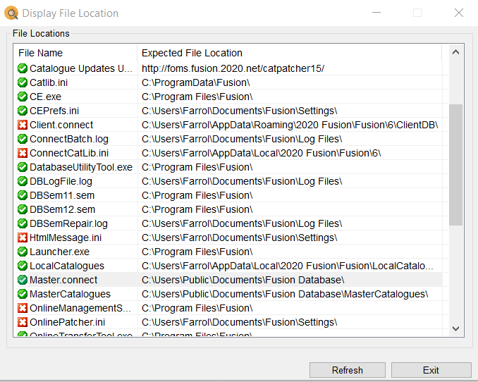
Task: Click the Display File Location title bar app icon
Action: (11, 13)
